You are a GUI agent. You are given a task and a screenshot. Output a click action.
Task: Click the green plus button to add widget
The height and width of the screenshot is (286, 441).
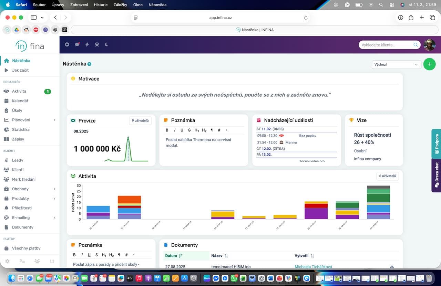pos(429,64)
